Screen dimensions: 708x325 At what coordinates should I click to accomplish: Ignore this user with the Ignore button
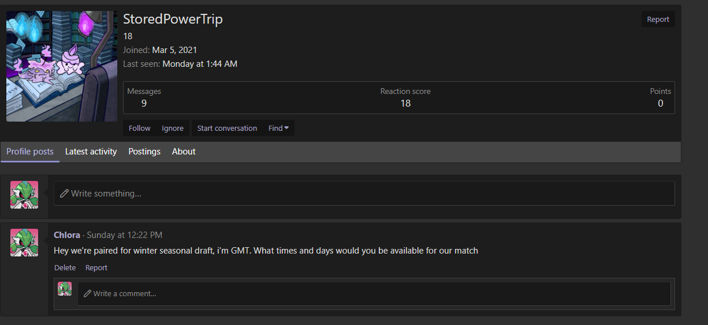coord(173,129)
